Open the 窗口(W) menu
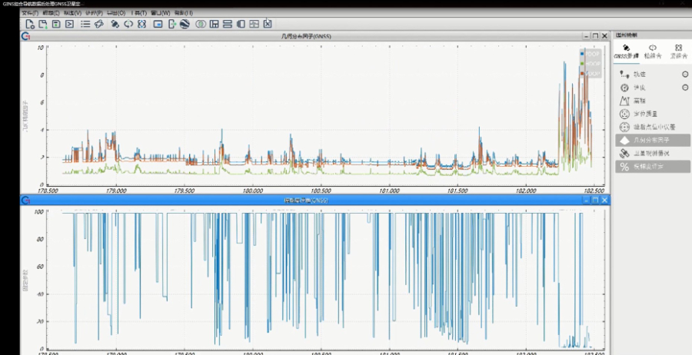Image resolution: width=692 pixels, height=355 pixels. coord(161,13)
